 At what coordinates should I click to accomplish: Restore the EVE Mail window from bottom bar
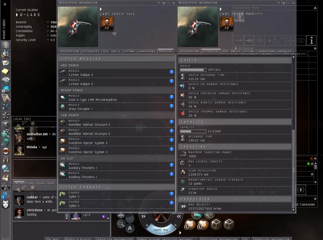click(x=53, y=238)
